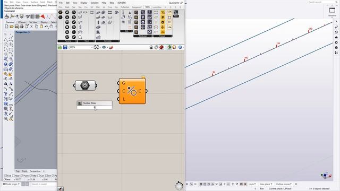Open View plane dropdown in Tekla
The width and height of the screenshot is (340, 191).
266,184
